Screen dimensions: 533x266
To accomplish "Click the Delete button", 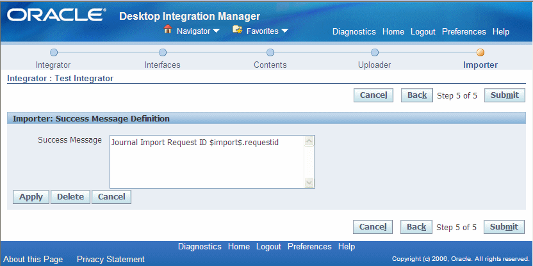I will pyautogui.click(x=70, y=197).
